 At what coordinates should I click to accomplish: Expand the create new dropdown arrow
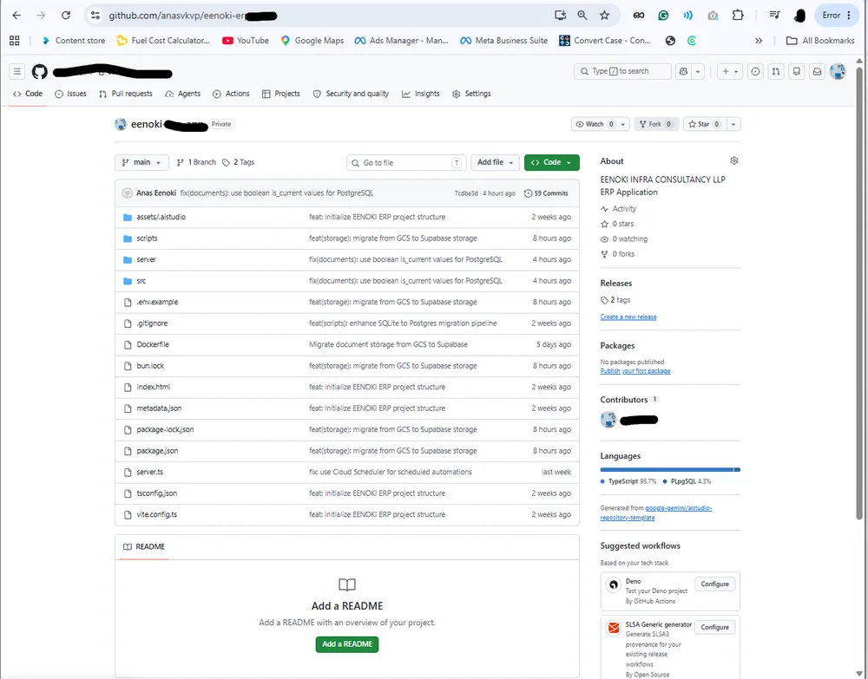tap(736, 71)
